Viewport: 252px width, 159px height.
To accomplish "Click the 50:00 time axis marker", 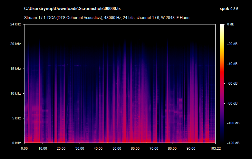I will tap(117, 148).
